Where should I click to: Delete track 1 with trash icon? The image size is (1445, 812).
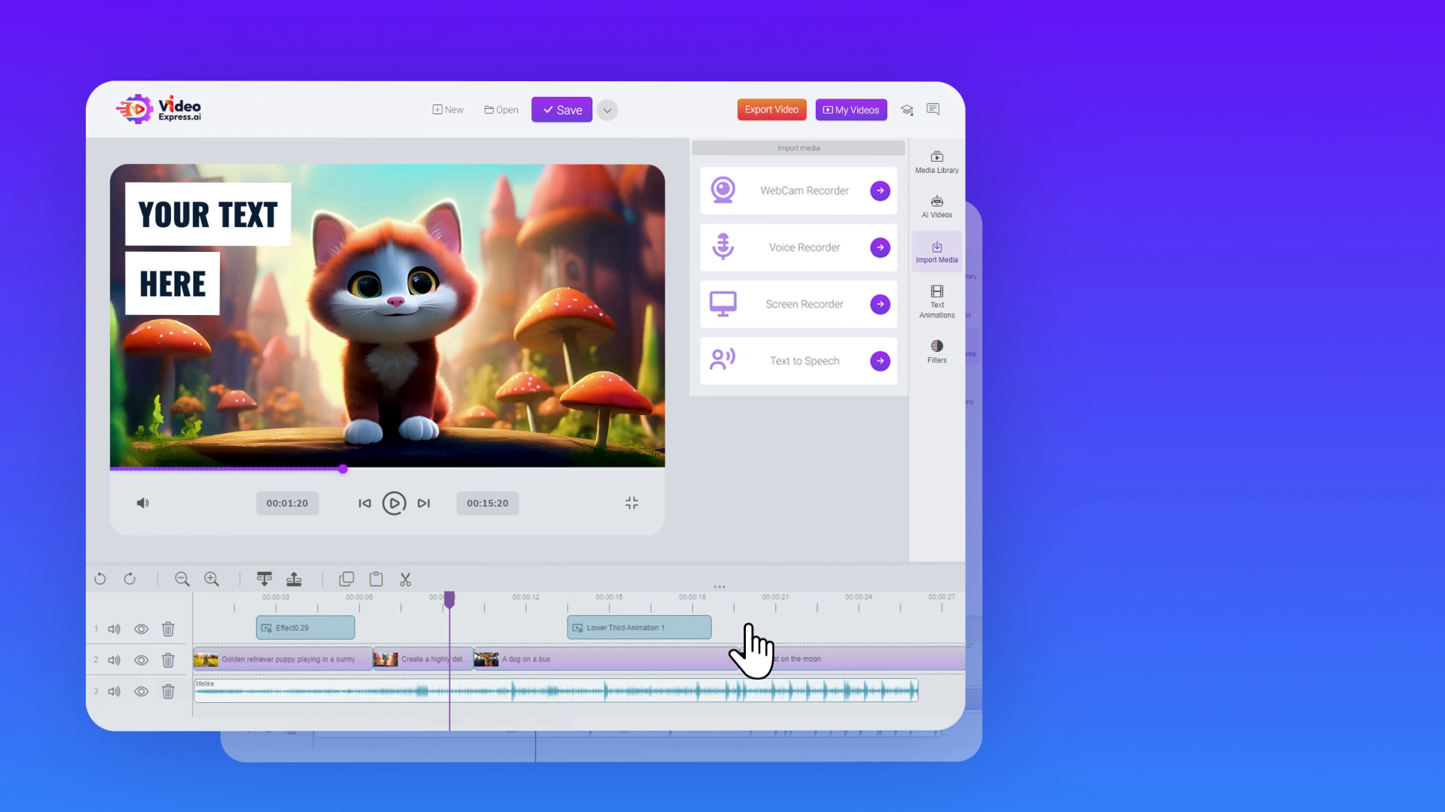coord(168,629)
